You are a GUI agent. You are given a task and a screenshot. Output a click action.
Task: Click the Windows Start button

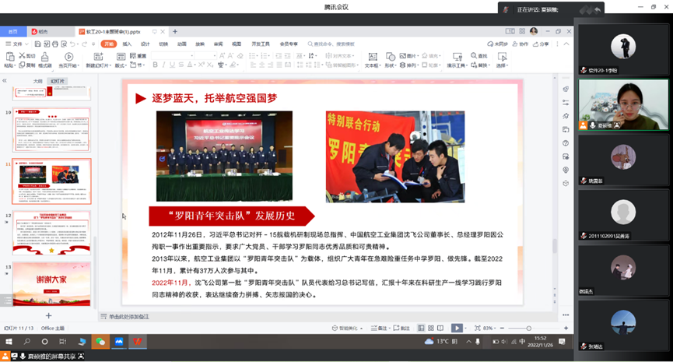click(x=9, y=342)
